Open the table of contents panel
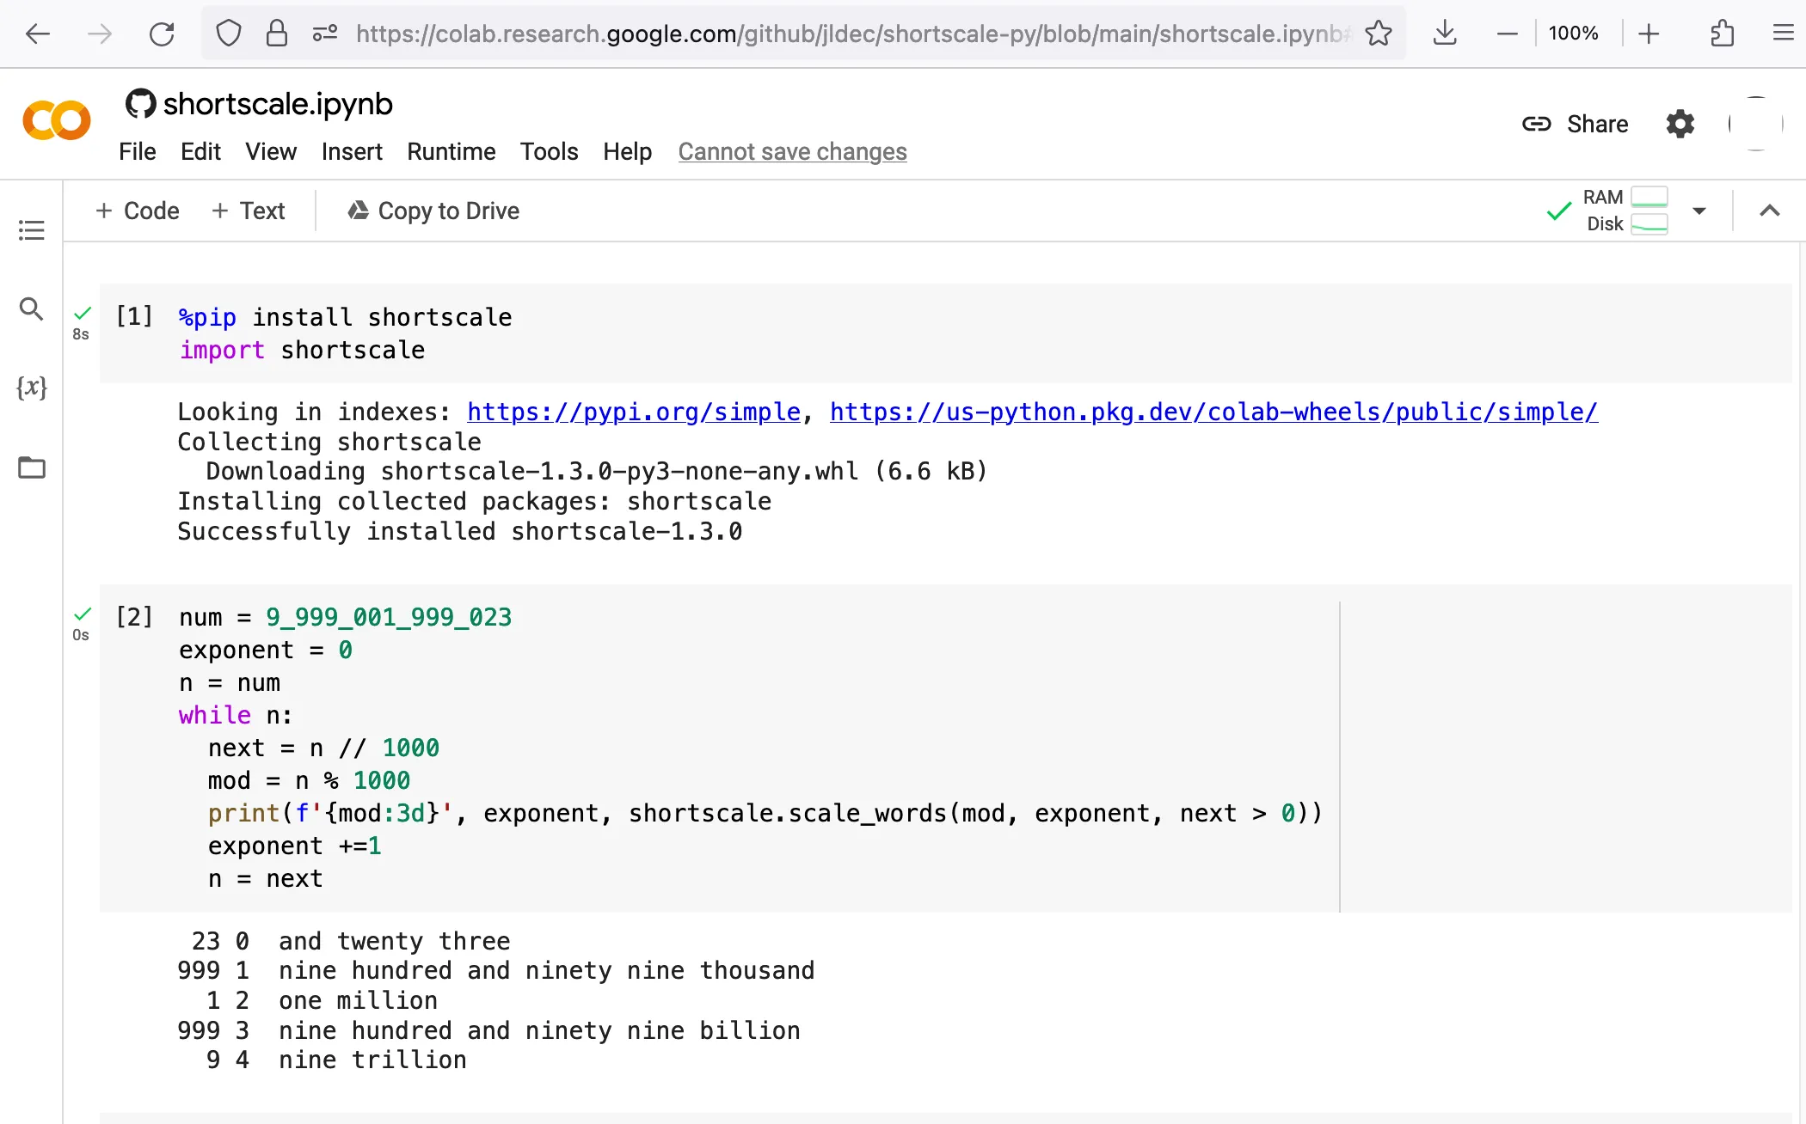 click(31, 229)
